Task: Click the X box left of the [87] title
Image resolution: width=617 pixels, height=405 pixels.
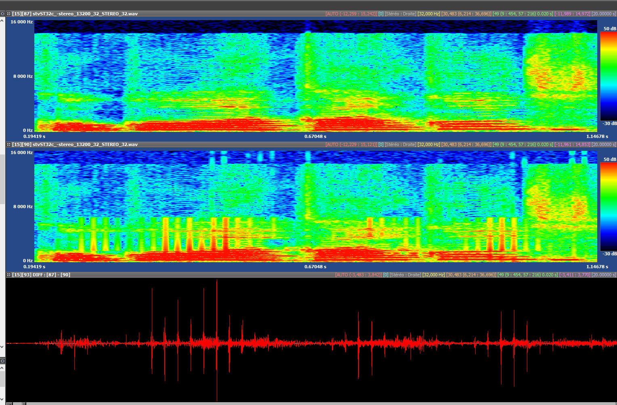Action: coord(2,14)
